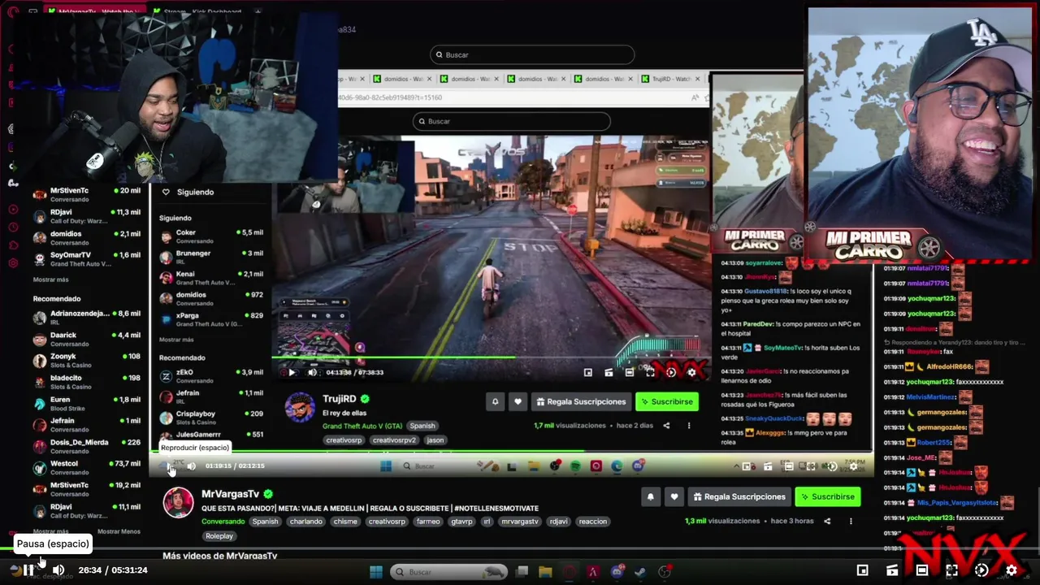Play the TrujiRD video at 04:13:38
1040x585 pixels.
[x=292, y=372]
